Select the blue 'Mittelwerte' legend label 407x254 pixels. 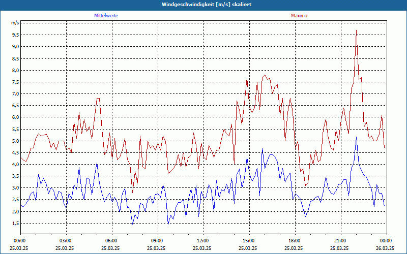[x=106, y=16]
